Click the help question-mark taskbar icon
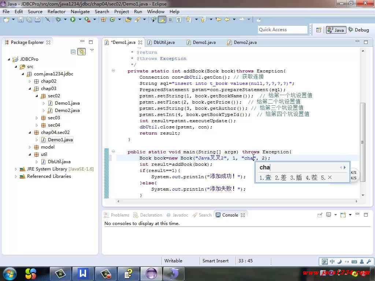375x281 pixels. (129, 274)
